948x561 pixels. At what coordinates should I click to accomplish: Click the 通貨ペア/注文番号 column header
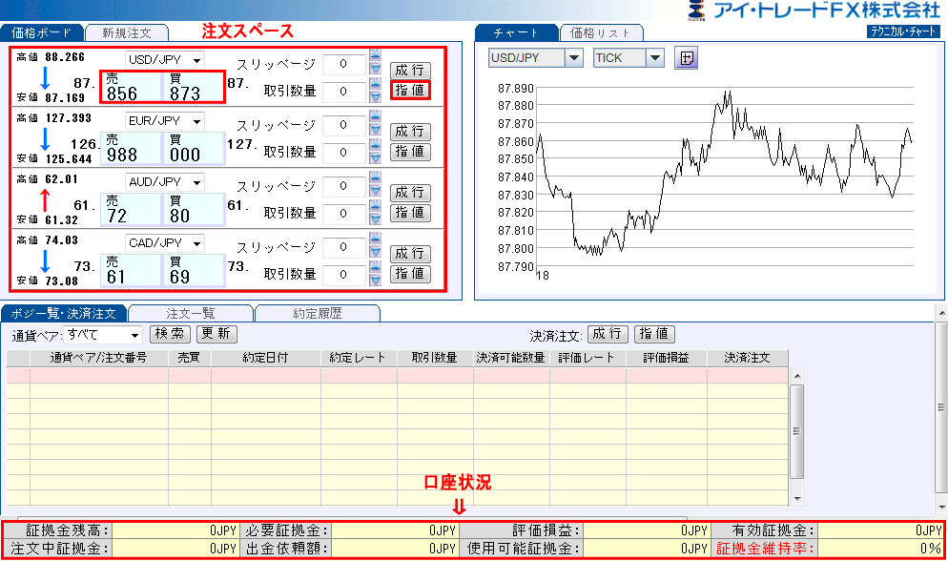99,358
